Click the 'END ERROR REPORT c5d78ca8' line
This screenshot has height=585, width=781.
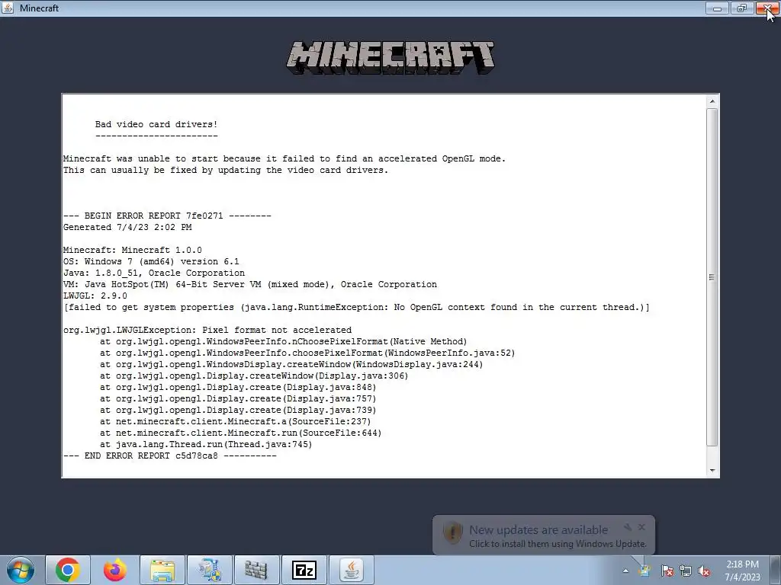click(x=170, y=456)
